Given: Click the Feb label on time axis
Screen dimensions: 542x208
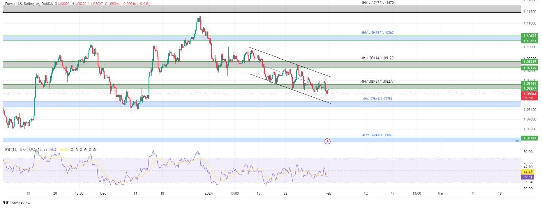Looking at the screenshot, I should click(328, 194).
